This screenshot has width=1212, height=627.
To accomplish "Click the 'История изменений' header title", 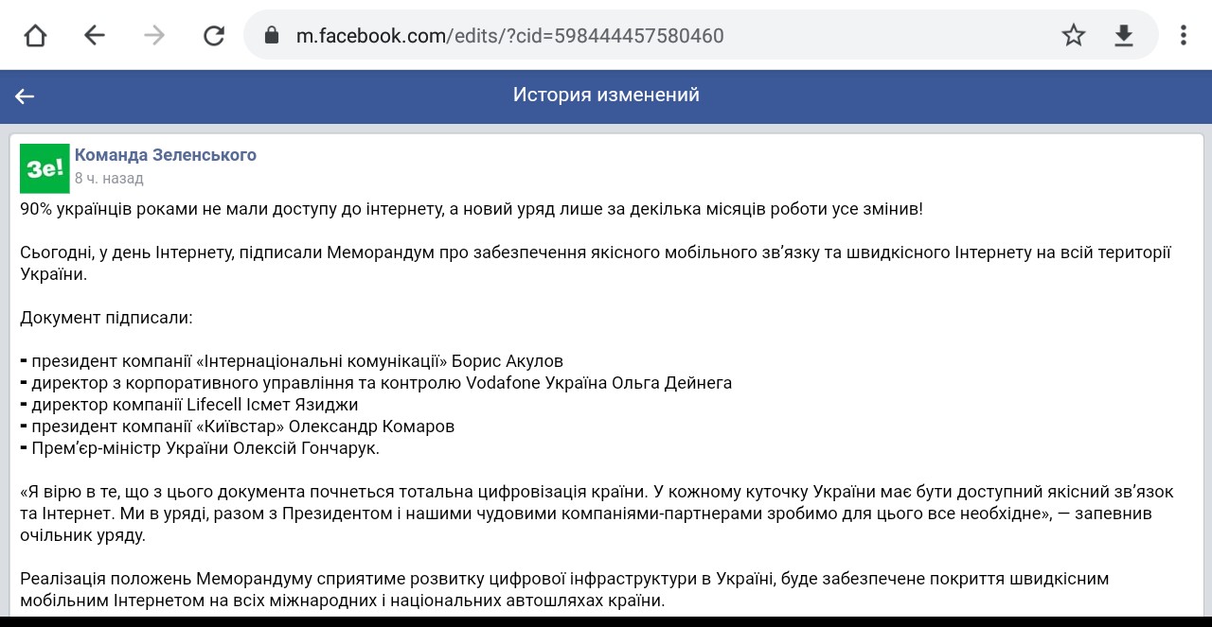I will tap(606, 95).
